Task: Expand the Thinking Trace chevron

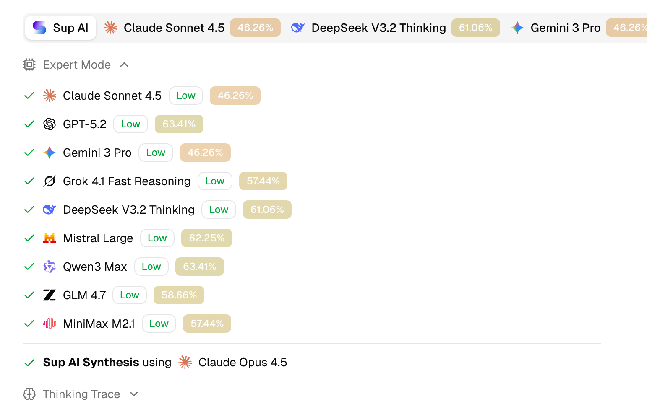Action: pyautogui.click(x=134, y=394)
